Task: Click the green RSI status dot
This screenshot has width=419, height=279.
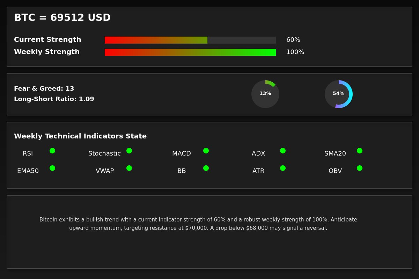Action: click(52, 151)
